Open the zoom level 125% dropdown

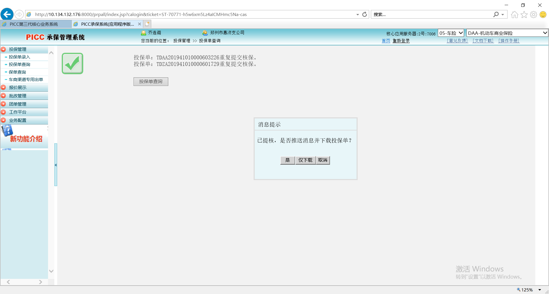[x=539, y=290]
